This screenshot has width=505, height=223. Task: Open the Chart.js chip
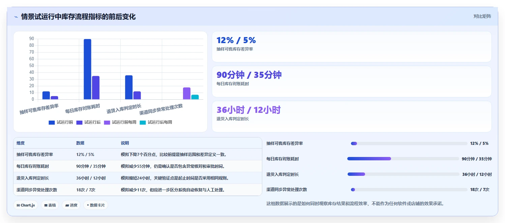pos(26,205)
